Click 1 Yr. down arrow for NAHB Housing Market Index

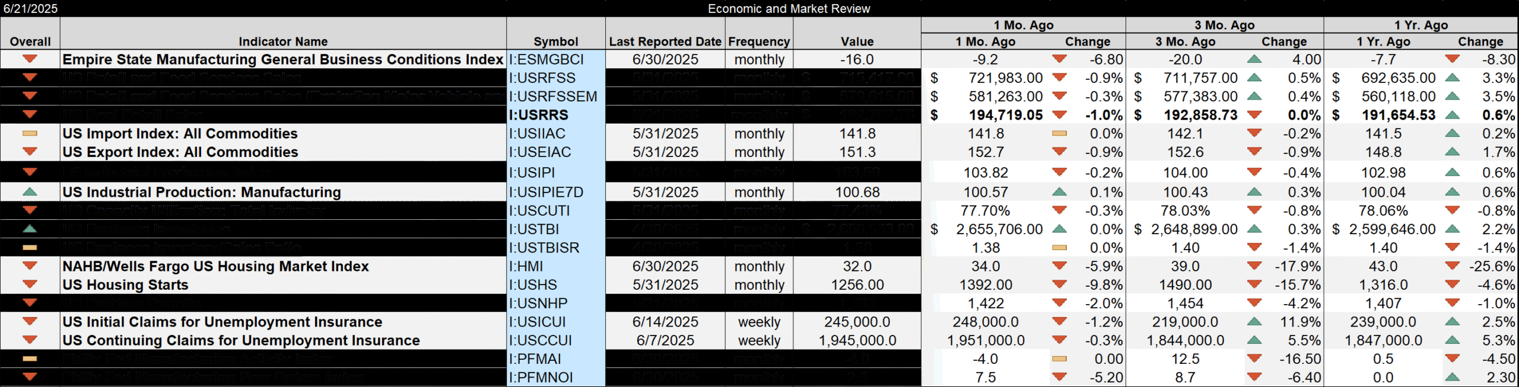pyautogui.click(x=1452, y=266)
